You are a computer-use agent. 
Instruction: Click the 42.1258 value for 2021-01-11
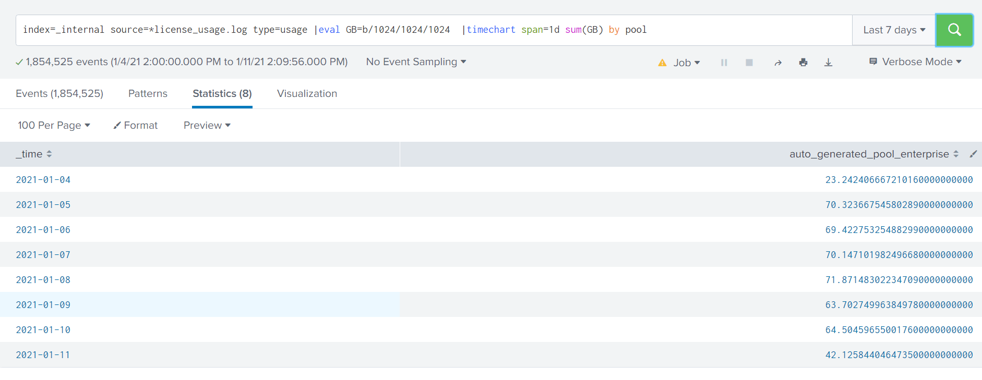pos(899,355)
